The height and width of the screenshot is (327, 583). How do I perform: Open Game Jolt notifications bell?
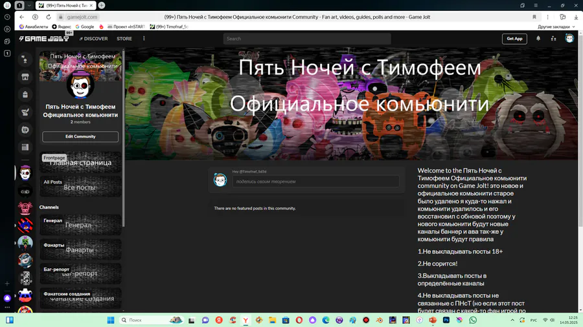tap(538, 38)
